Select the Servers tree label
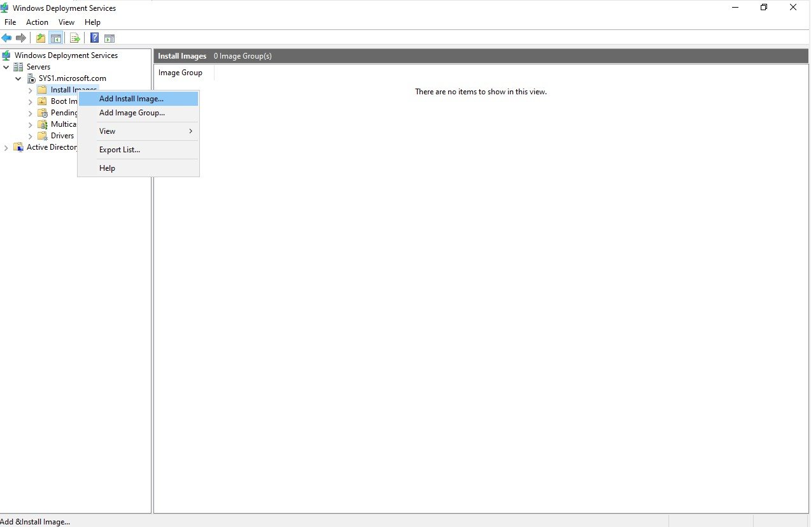811x527 pixels. [x=38, y=67]
